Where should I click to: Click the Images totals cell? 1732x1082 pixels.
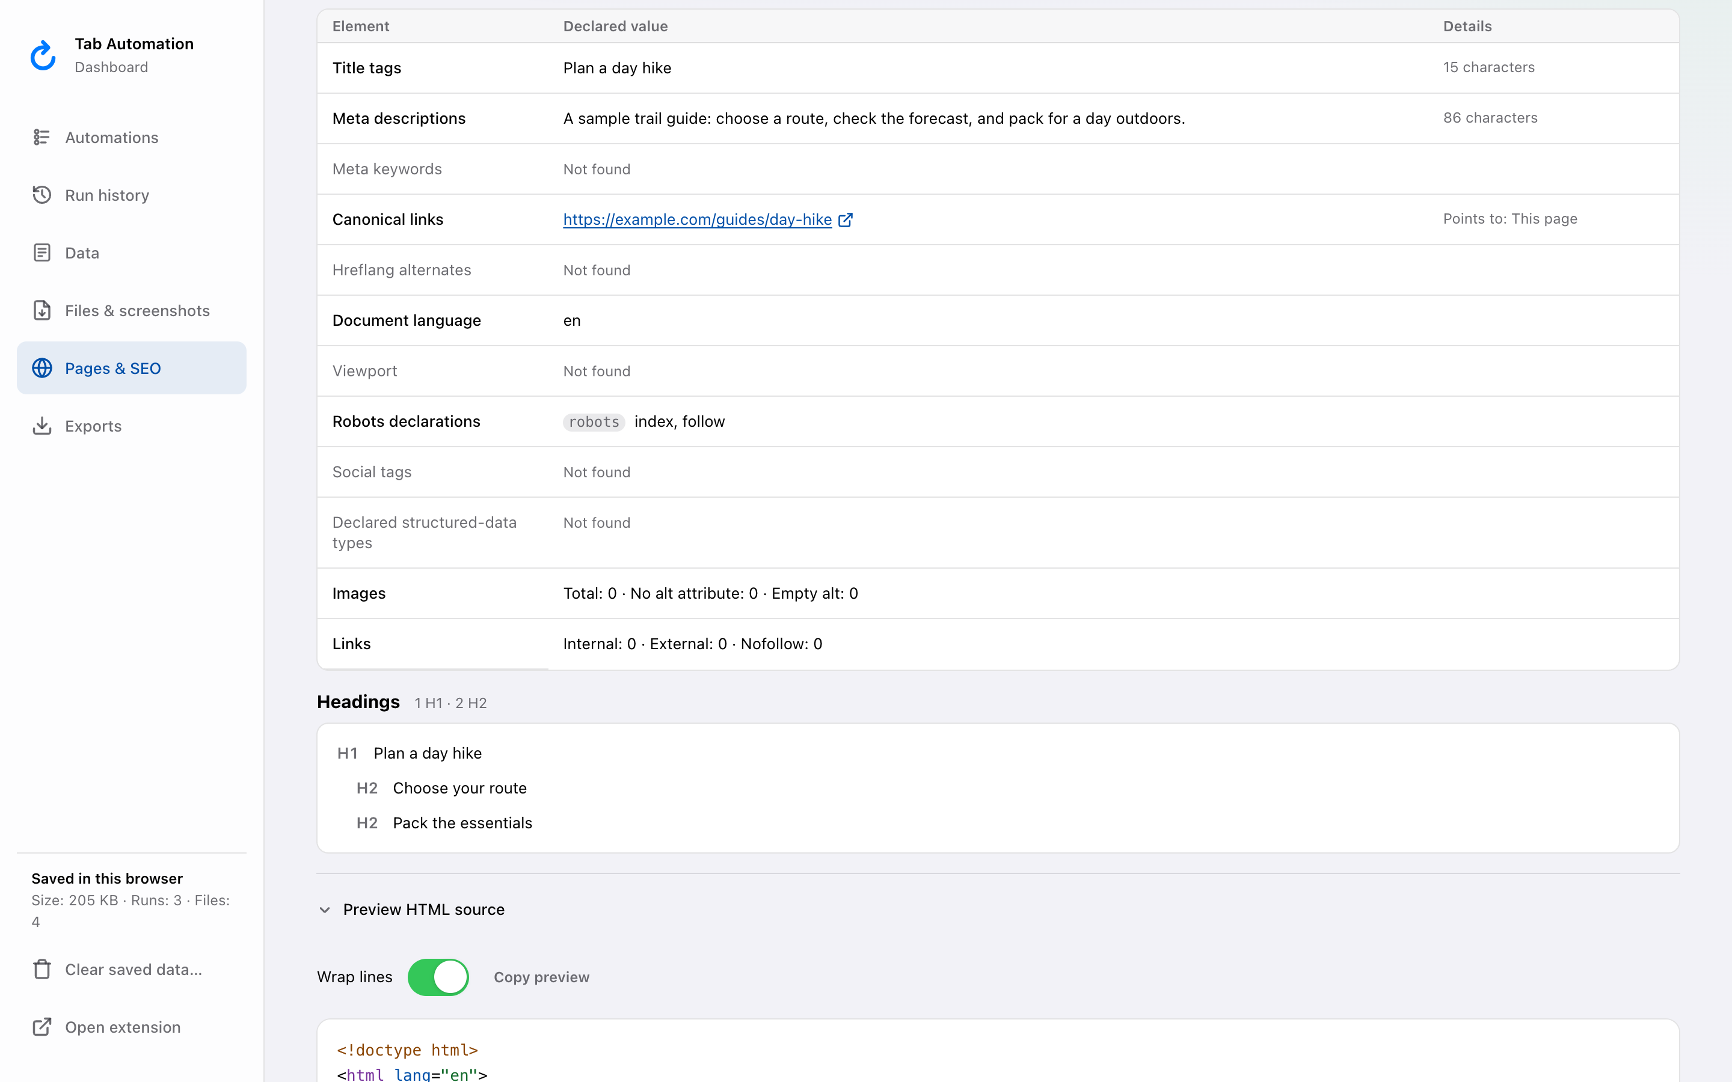(x=711, y=593)
